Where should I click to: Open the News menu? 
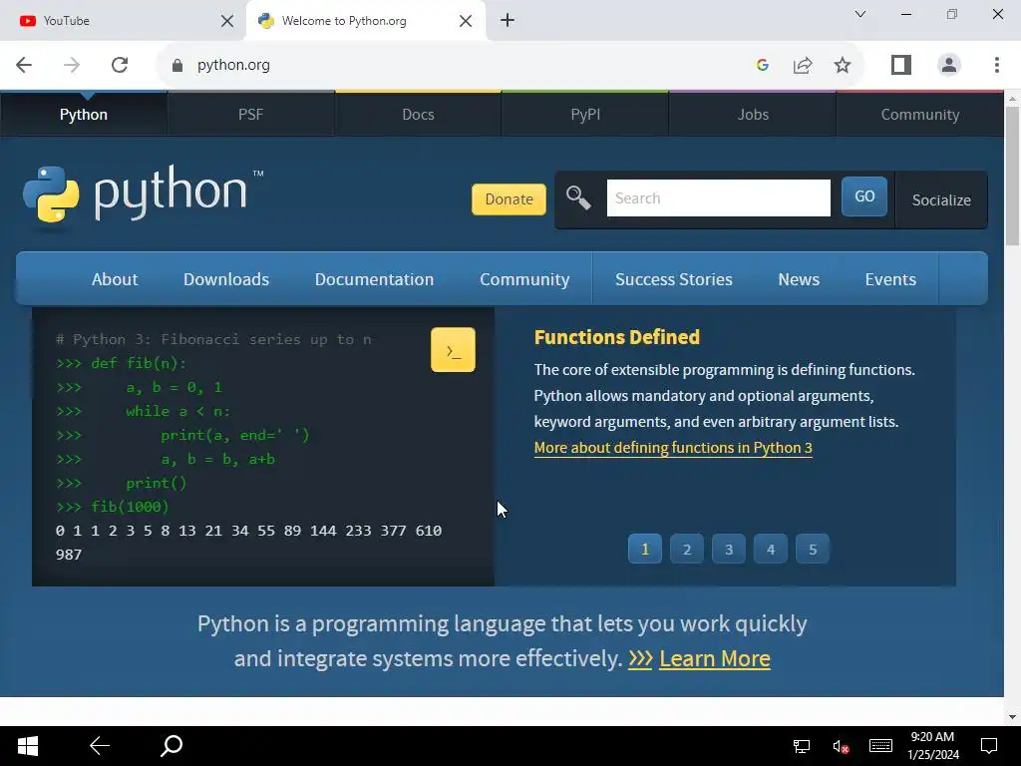coord(799,279)
